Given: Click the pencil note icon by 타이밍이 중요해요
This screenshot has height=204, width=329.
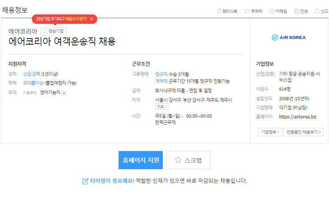Looking at the screenshot, I should pos(85,181).
